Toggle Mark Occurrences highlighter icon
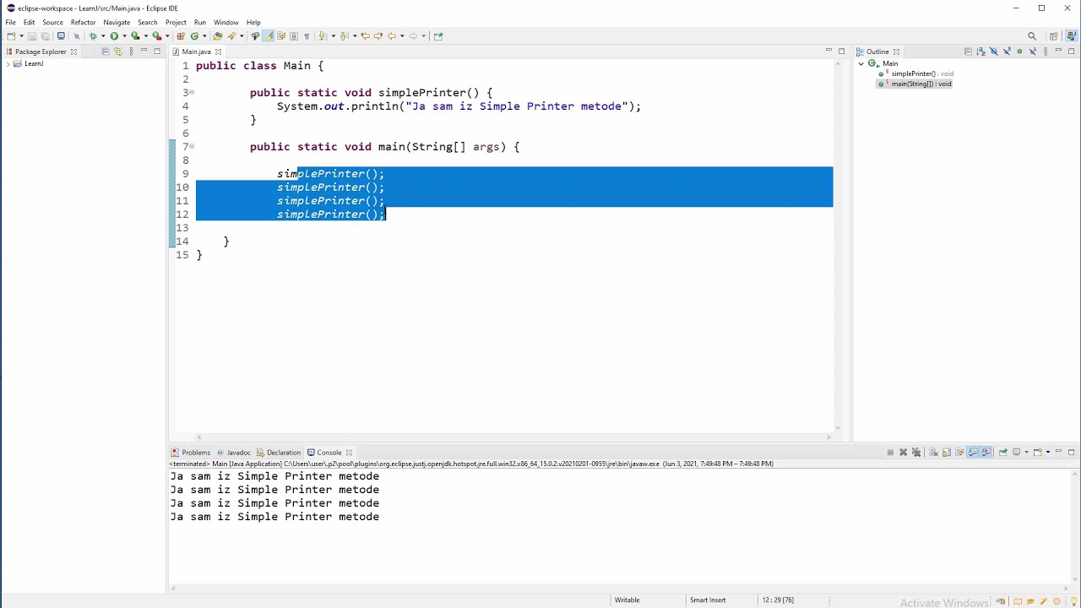 (268, 36)
